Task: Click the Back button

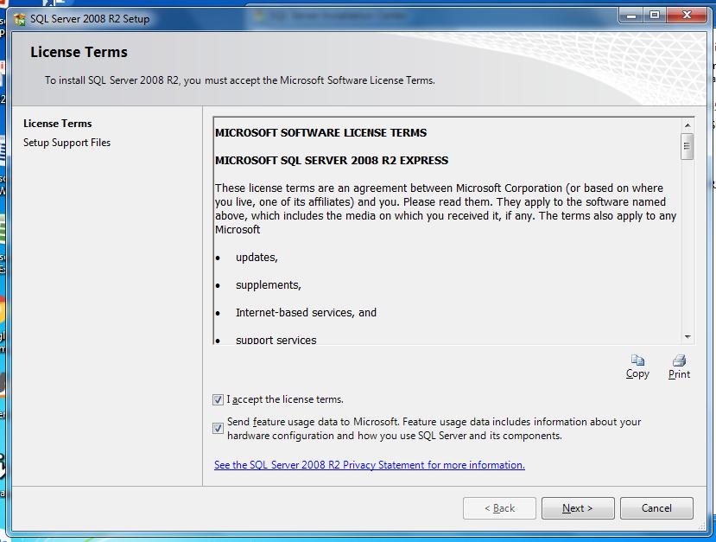Action: click(499, 508)
